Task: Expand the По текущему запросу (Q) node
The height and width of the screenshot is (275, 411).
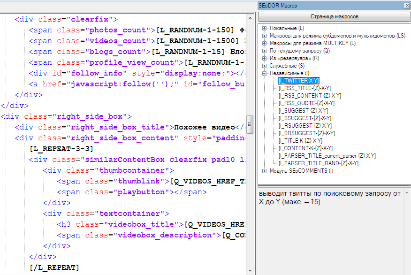Action: [x=265, y=51]
